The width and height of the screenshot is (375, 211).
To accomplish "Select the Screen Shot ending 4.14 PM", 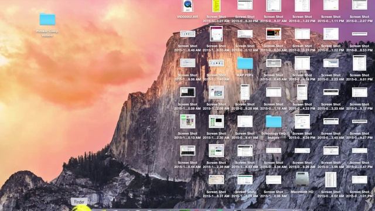I will (x=302, y=63).
